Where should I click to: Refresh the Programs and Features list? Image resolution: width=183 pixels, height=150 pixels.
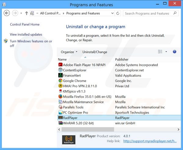point(118,13)
